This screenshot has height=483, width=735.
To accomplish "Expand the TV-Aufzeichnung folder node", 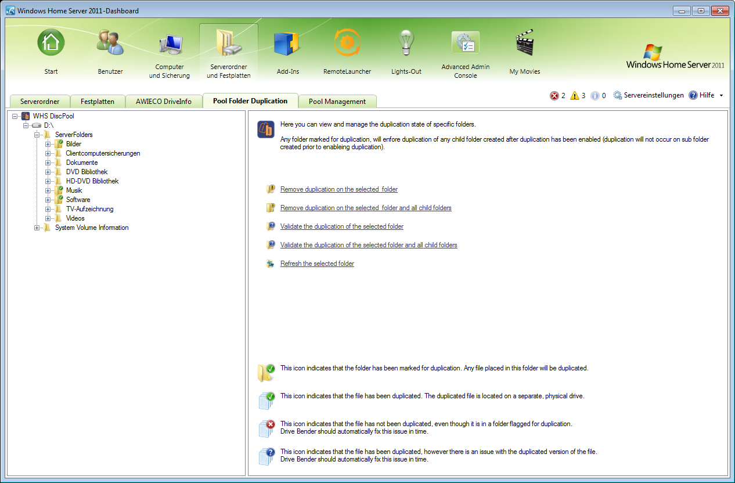I will (48, 209).
